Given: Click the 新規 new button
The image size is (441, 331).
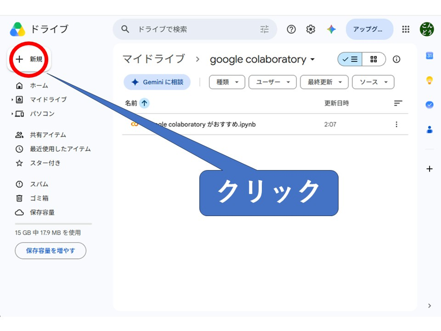Looking at the screenshot, I should tap(29, 59).
